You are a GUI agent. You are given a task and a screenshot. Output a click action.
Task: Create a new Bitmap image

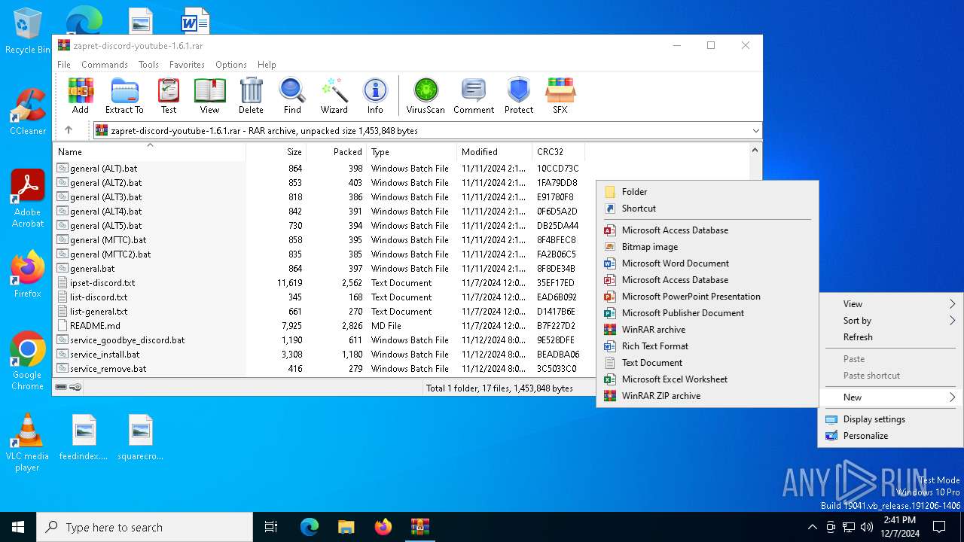pyautogui.click(x=707, y=247)
